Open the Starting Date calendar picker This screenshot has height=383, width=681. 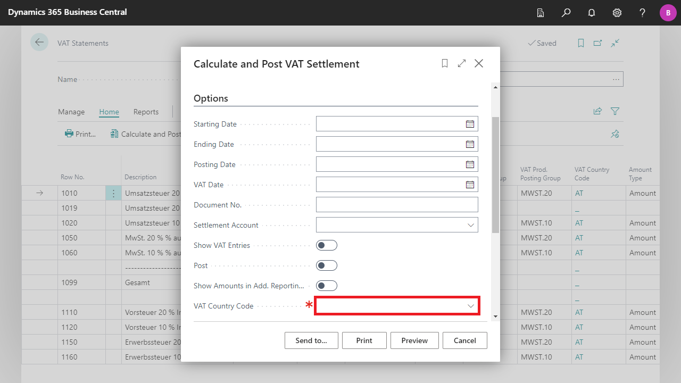click(x=470, y=124)
